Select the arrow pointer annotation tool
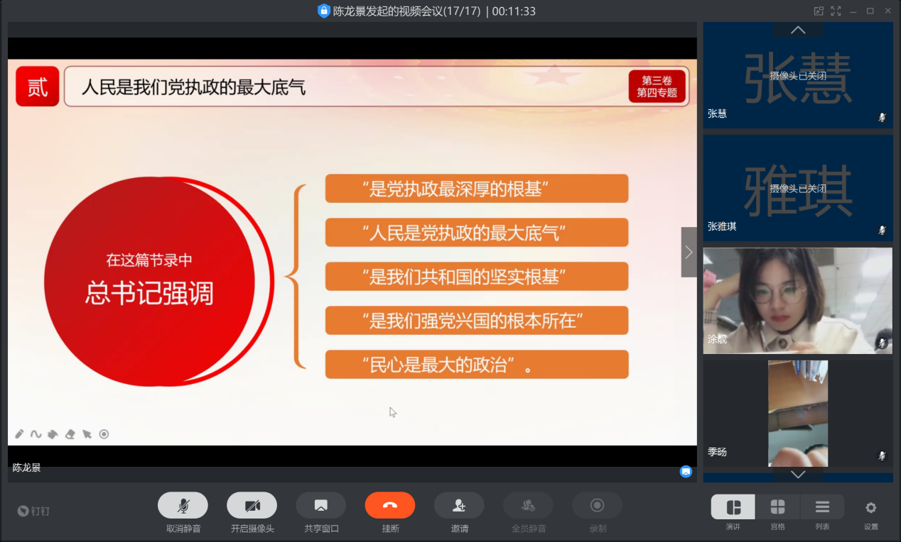The image size is (901, 542). [x=87, y=434]
